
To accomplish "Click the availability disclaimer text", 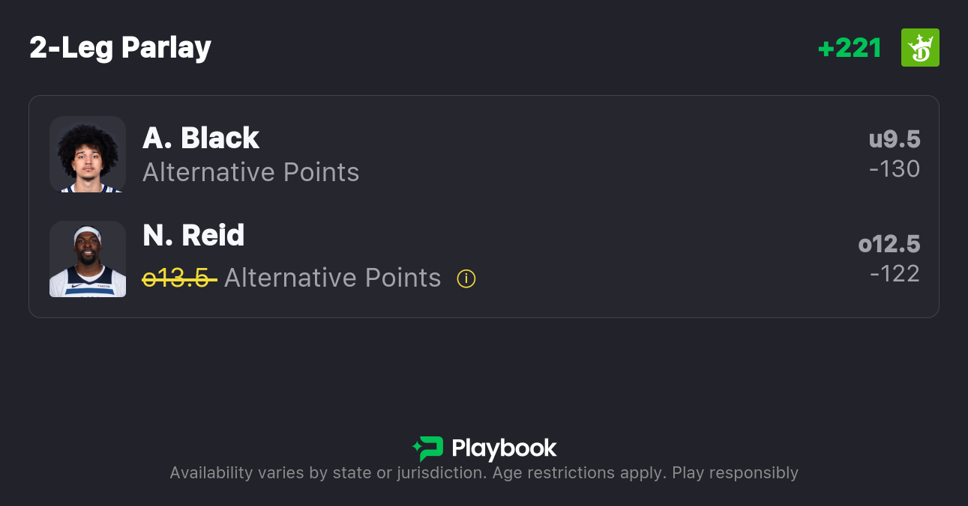I will [484, 473].
